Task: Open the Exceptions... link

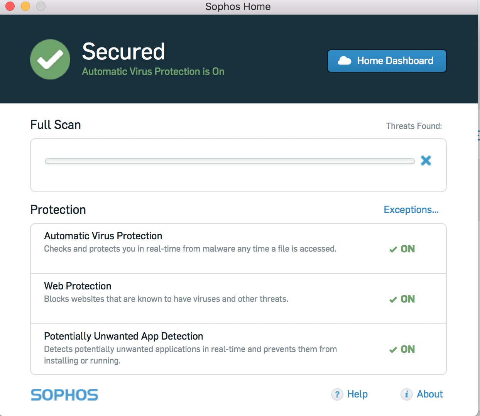Action: click(x=411, y=210)
